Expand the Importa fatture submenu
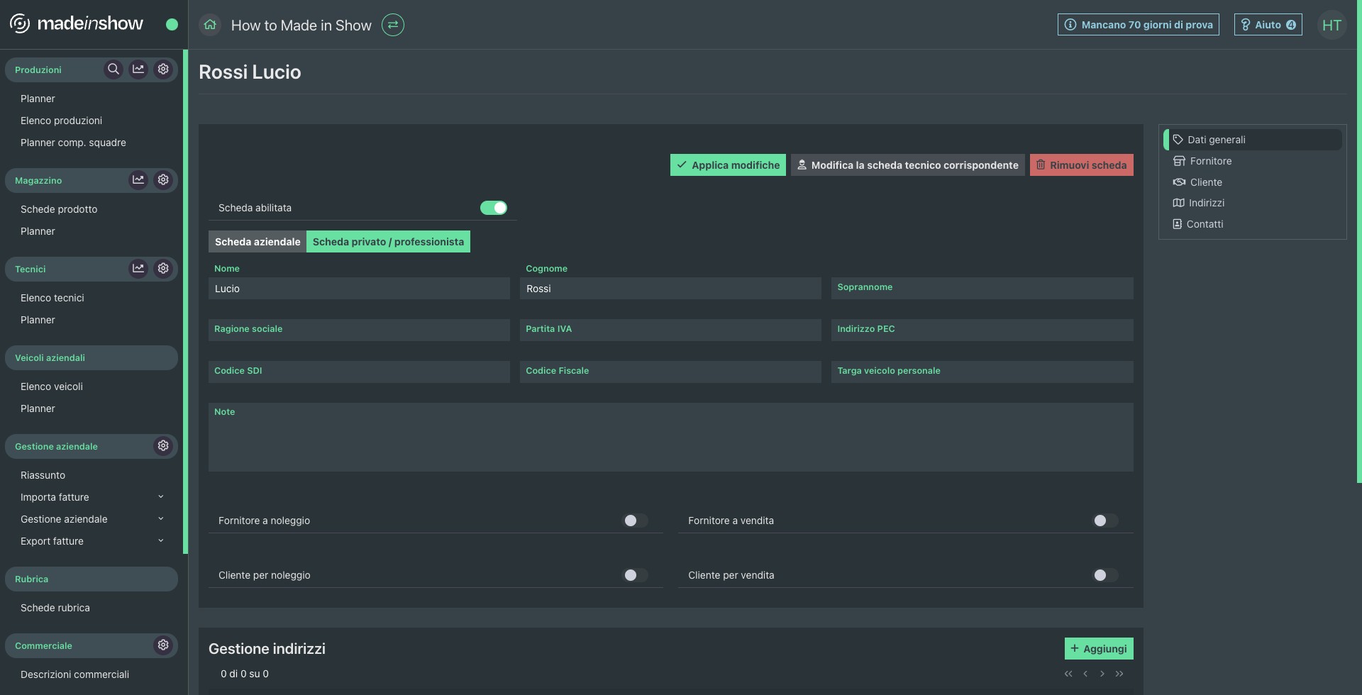Image resolution: width=1362 pixels, height=695 pixels. click(x=160, y=497)
